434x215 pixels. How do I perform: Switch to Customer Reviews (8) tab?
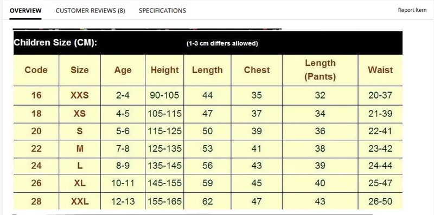[x=90, y=10]
